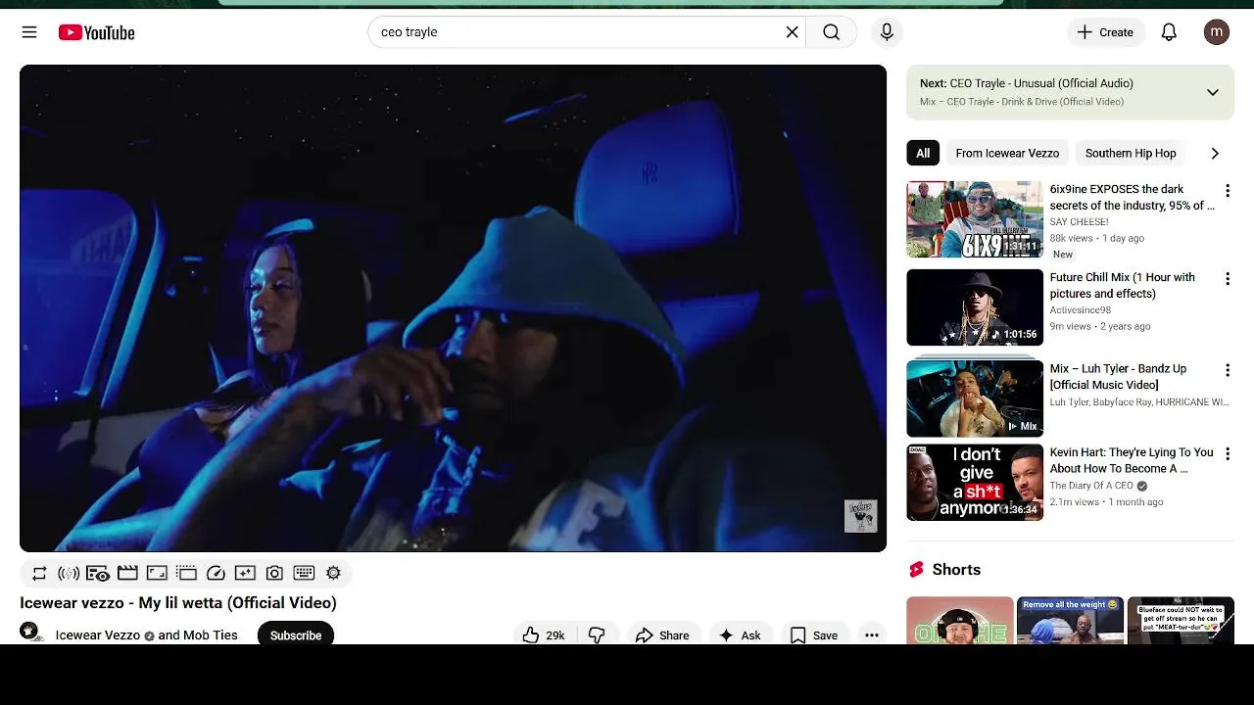1254x705 pixels.
Task: Open Luh Tyler Bandz Up mix thumbnail
Action: tap(975, 398)
